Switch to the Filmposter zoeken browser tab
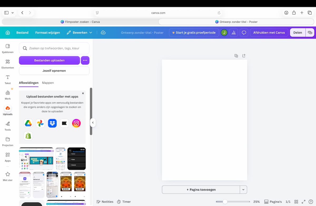 [x=80, y=22]
